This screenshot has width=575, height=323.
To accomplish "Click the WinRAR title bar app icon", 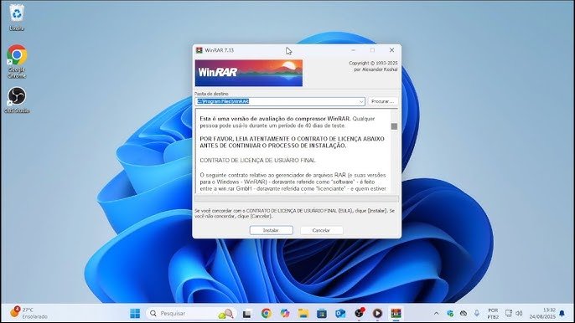I will 199,50.
